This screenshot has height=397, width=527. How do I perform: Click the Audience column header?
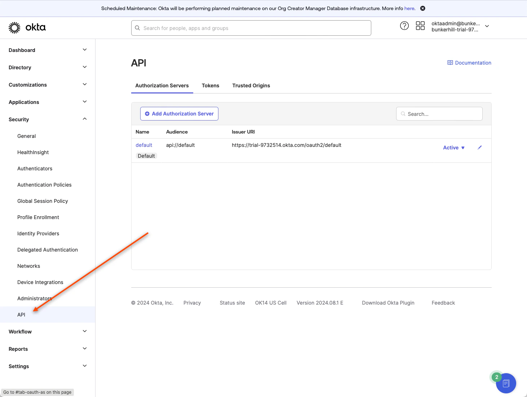[177, 132]
